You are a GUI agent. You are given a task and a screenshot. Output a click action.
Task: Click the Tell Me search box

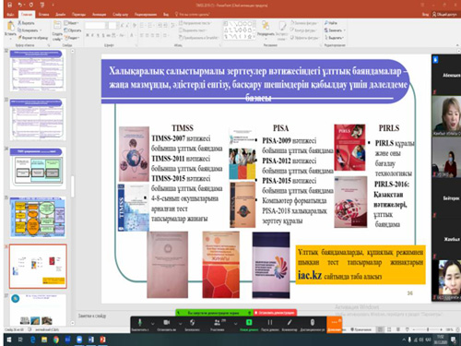[x=193, y=14]
